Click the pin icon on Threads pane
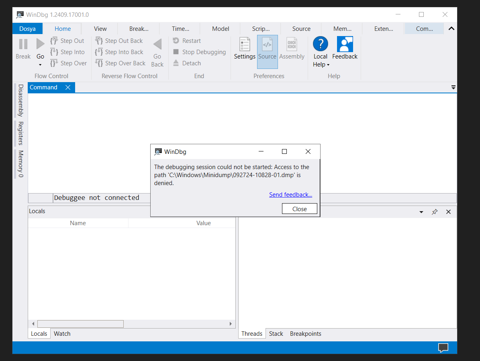Image resolution: width=480 pixels, height=361 pixels. [435, 212]
